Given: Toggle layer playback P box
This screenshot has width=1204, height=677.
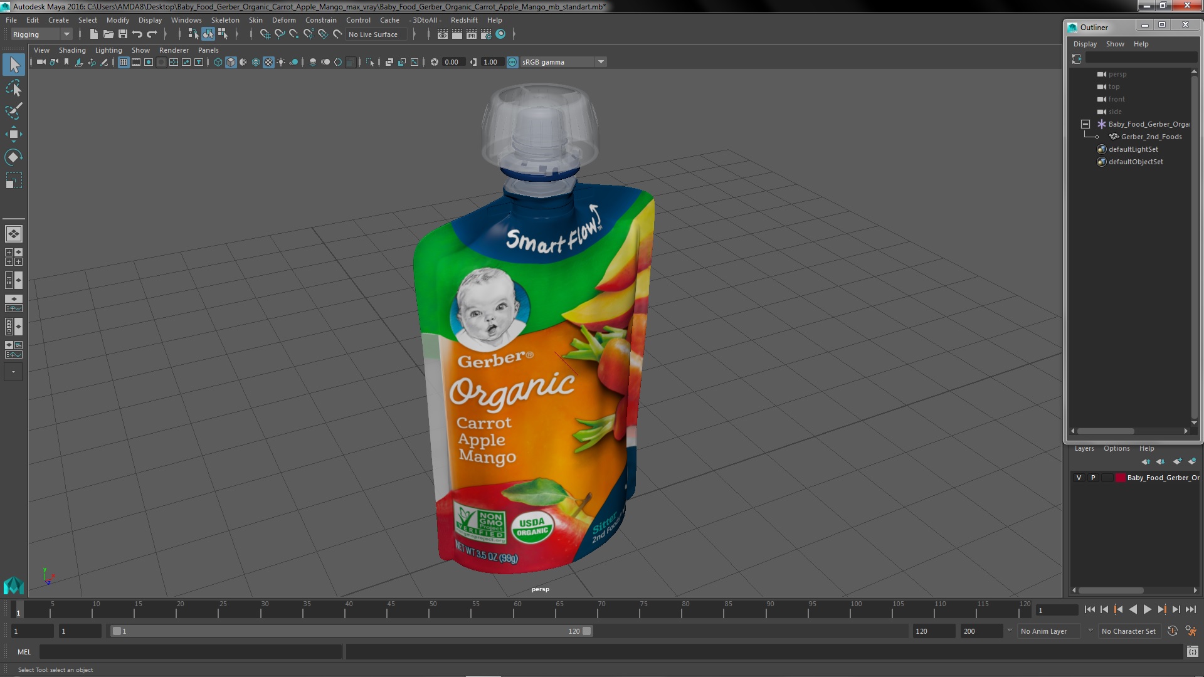Looking at the screenshot, I should coord(1093,478).
